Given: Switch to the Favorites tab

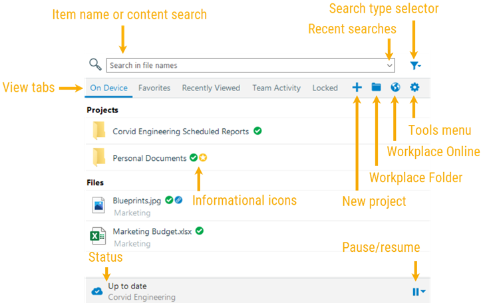Looking at the screenshot, I should (x=154, y=88).
